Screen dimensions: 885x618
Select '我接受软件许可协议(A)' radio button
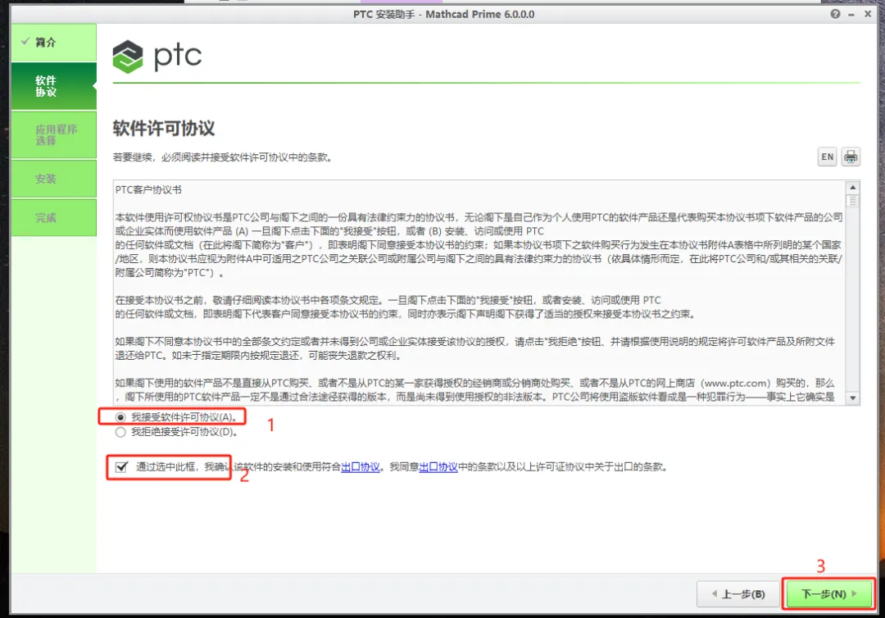[120, 417]
